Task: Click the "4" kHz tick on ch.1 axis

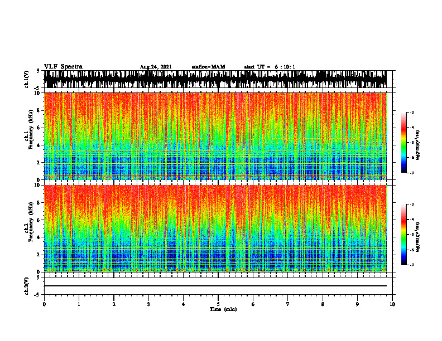Action: 39,145
